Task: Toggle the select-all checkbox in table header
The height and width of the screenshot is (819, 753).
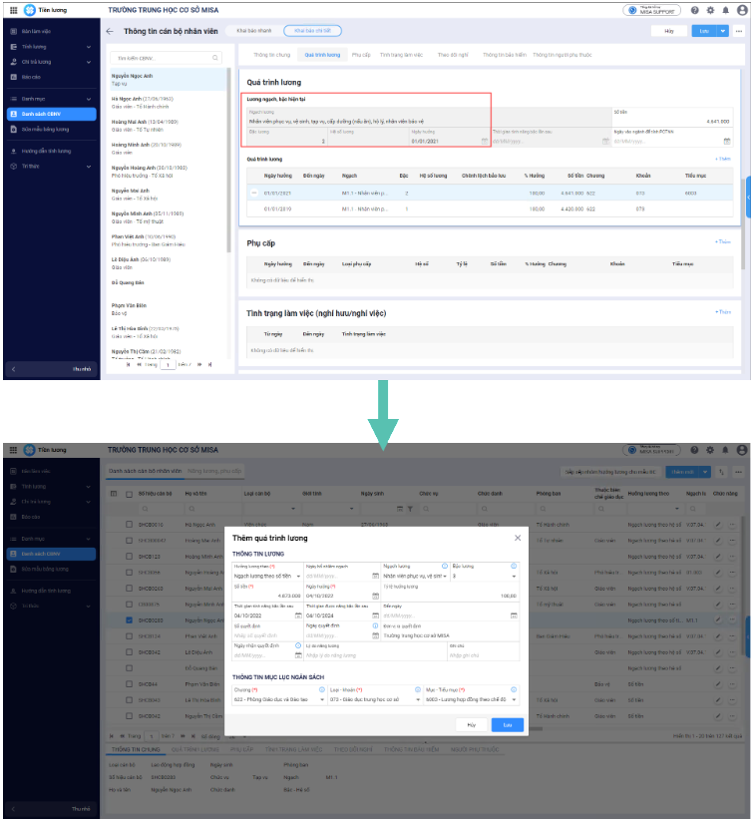Action: [129, 494]
